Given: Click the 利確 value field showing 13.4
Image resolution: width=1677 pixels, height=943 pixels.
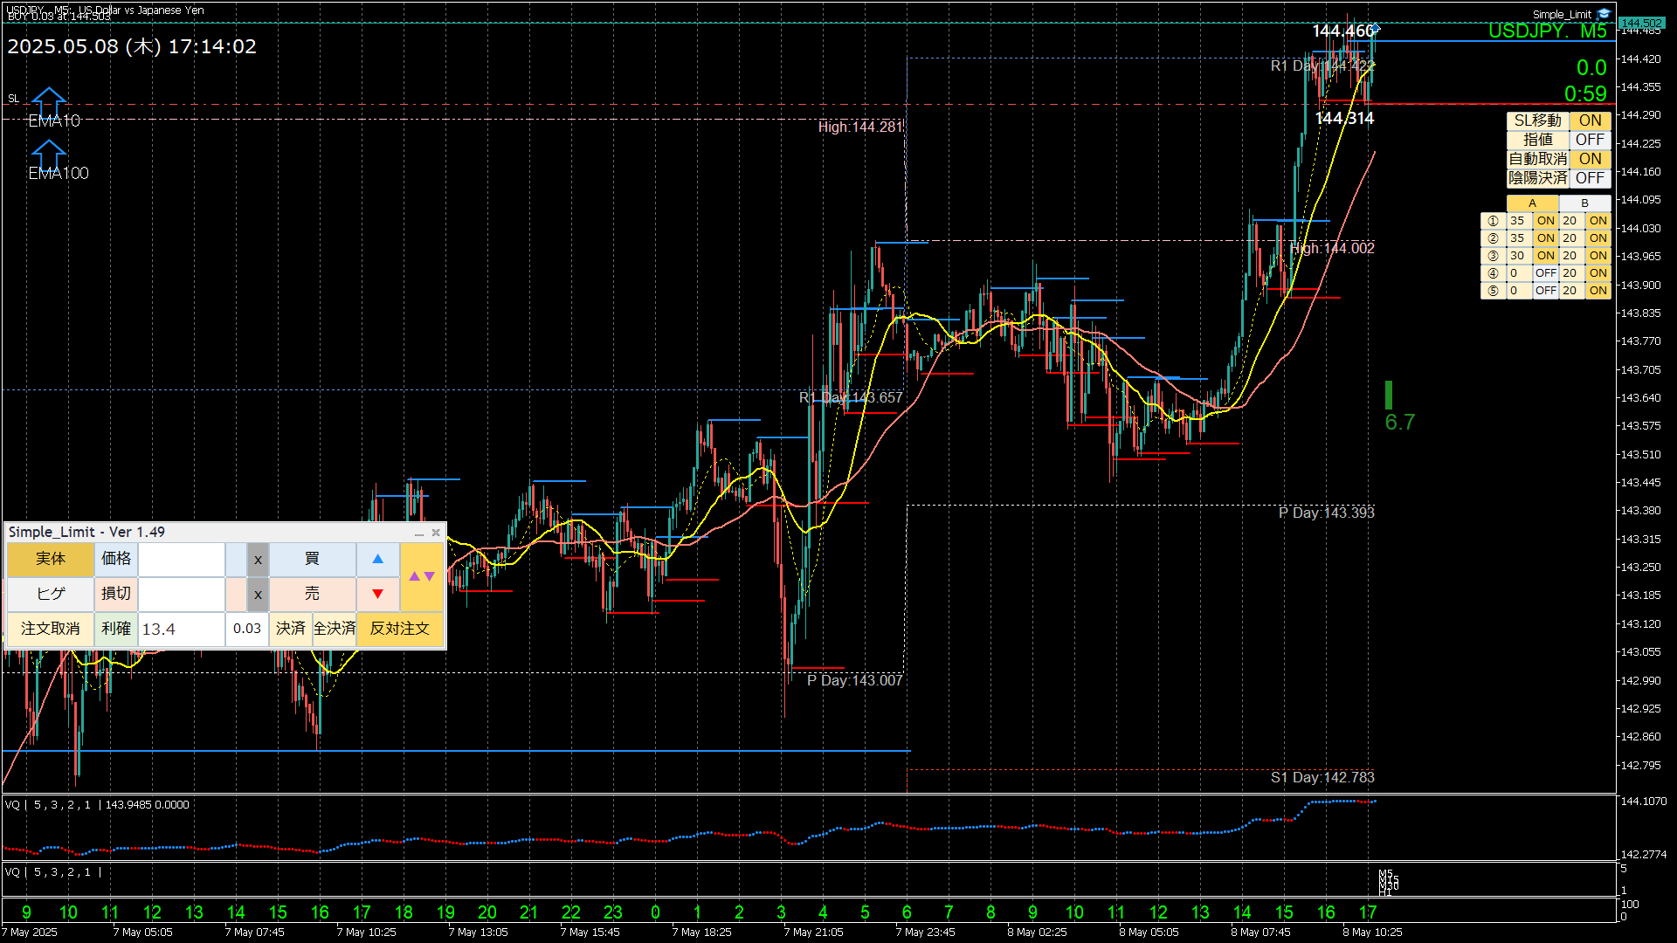Looking at the screenshot, I should point(181,629).
